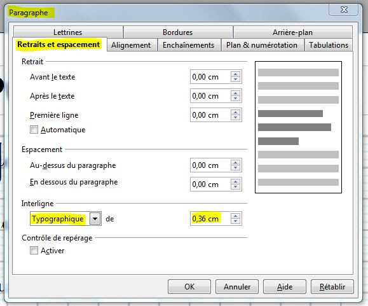Click the Annuler button
Screen dimensions: 368x306
point(237,287)
